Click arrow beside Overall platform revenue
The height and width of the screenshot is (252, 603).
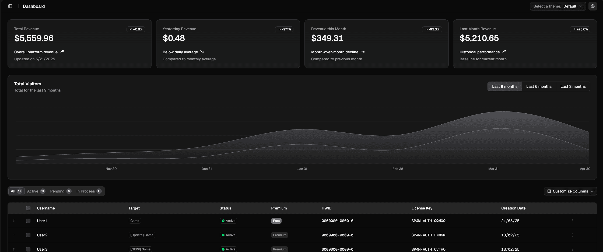62,52
